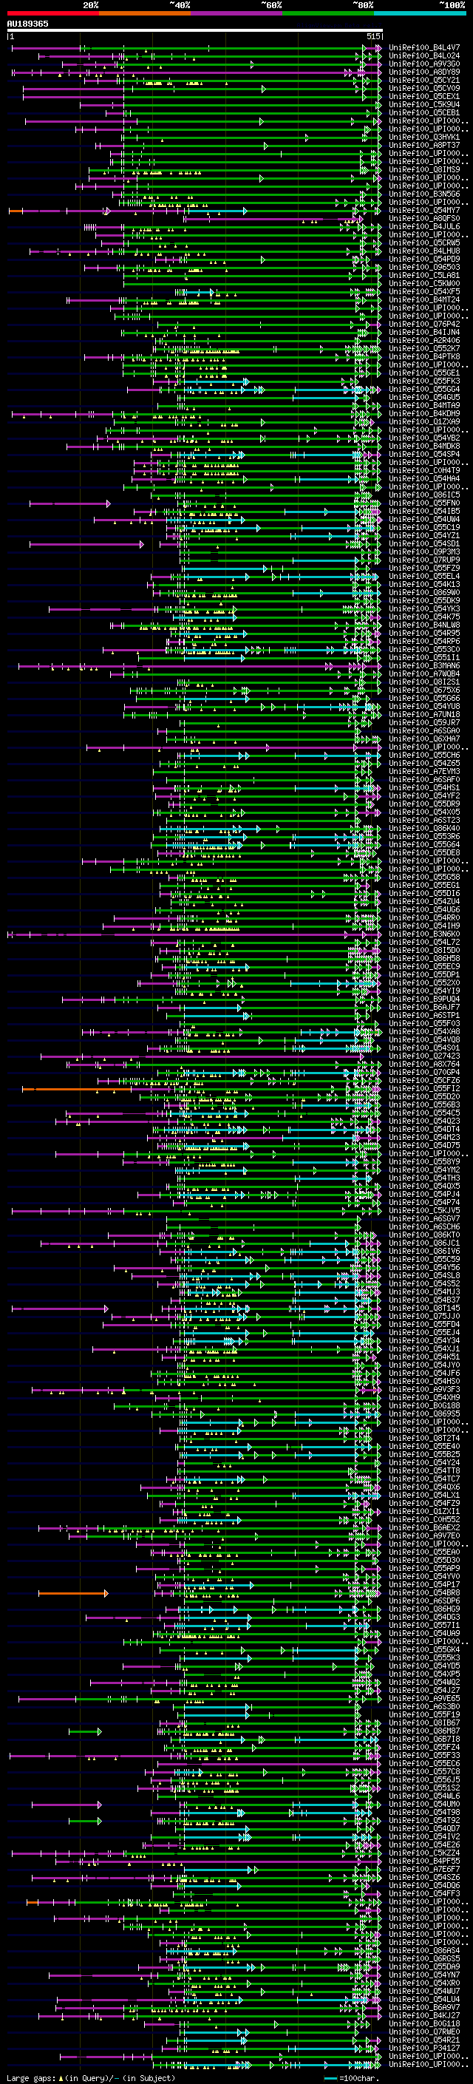
Task: Select hit UniRef100_B3N5G6
Action: click(424, 194)
